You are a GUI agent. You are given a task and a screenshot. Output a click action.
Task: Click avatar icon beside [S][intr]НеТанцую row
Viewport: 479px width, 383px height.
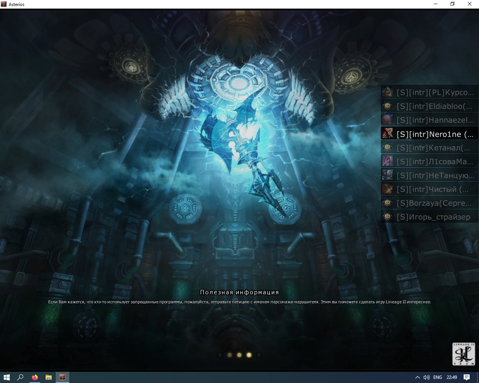(387, 175)
